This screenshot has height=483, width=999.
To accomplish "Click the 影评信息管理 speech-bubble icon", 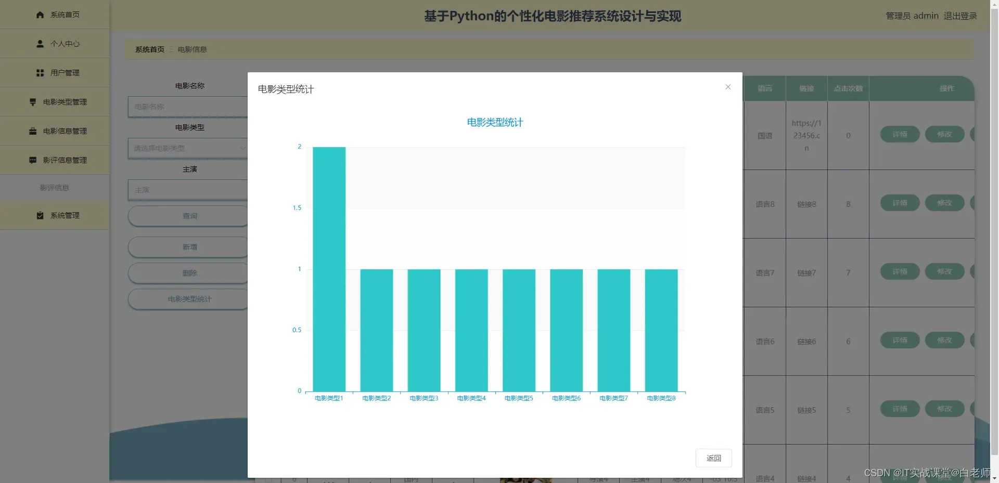I will [x=32, y=160].
